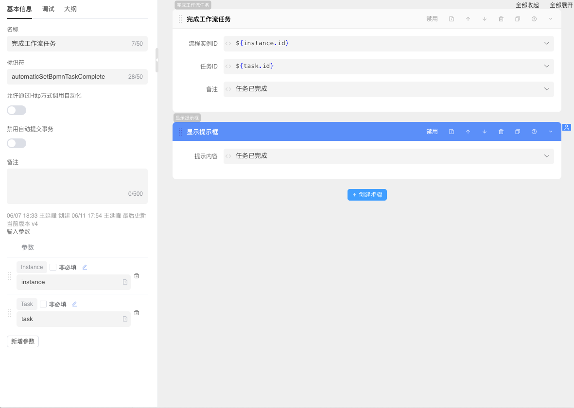The height and width of the screenshot is (408, 574).
Task: Click the edit pencil for the Instance parameter
Action: 85,267
